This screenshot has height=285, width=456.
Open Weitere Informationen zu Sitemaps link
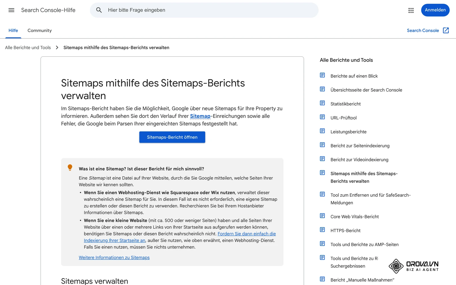pos(114,258)
